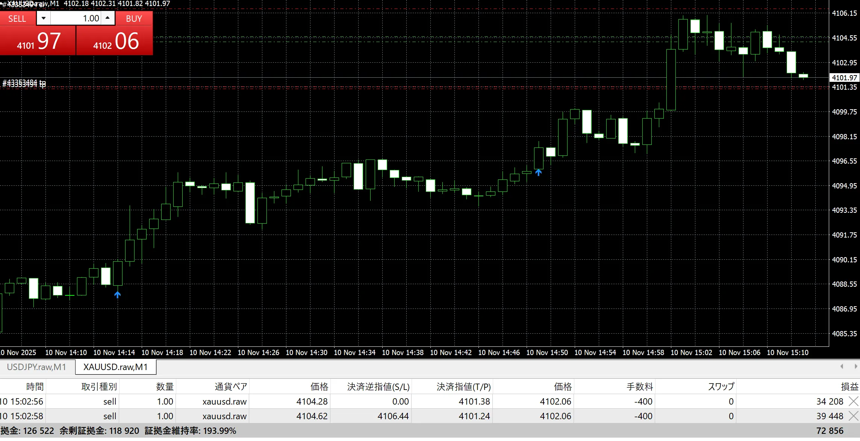Sort orders by 時間 column header
Viewport: 860px width, 441px height.
[35, 387]
